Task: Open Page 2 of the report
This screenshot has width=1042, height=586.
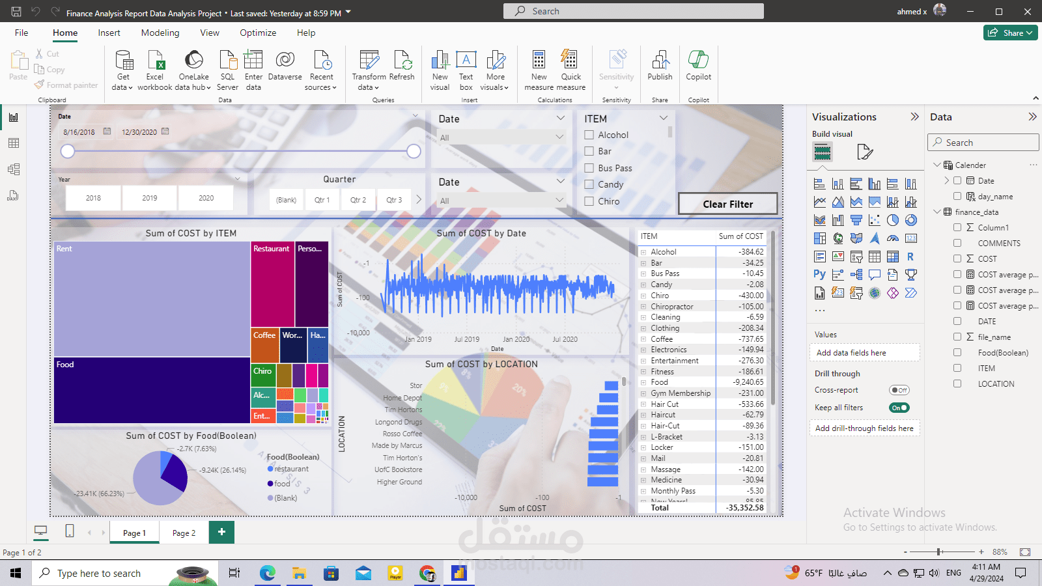Action: 184,532
